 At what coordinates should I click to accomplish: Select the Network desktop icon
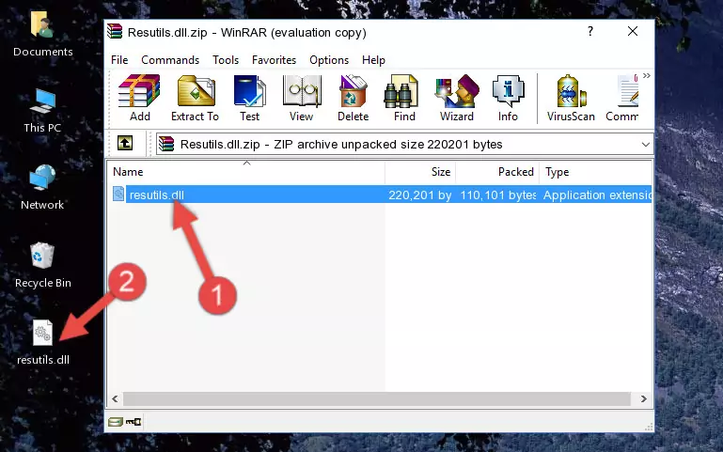pos(42,188)
